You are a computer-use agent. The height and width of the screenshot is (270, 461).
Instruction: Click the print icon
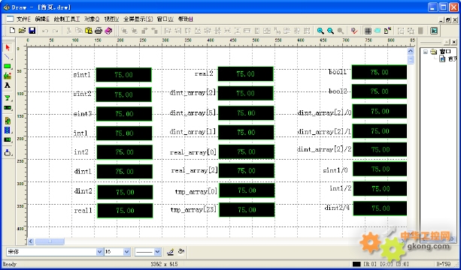click(x=99, y=31)
